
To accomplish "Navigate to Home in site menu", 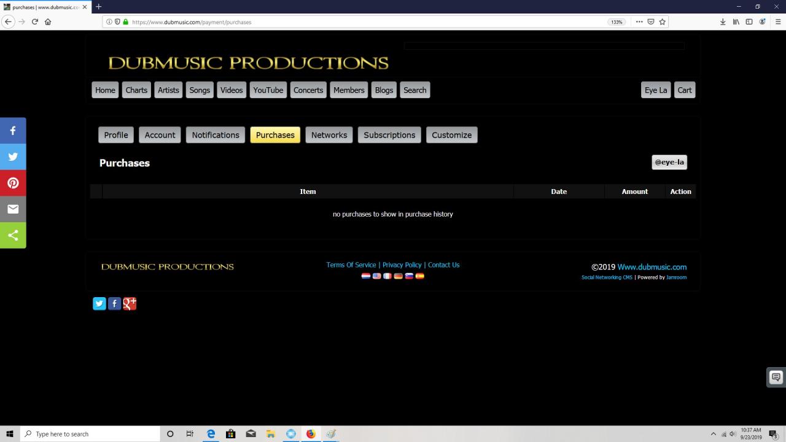I will point(105,90).
